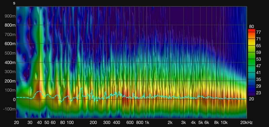Click the 1k frequency axis label

(147, 123)
